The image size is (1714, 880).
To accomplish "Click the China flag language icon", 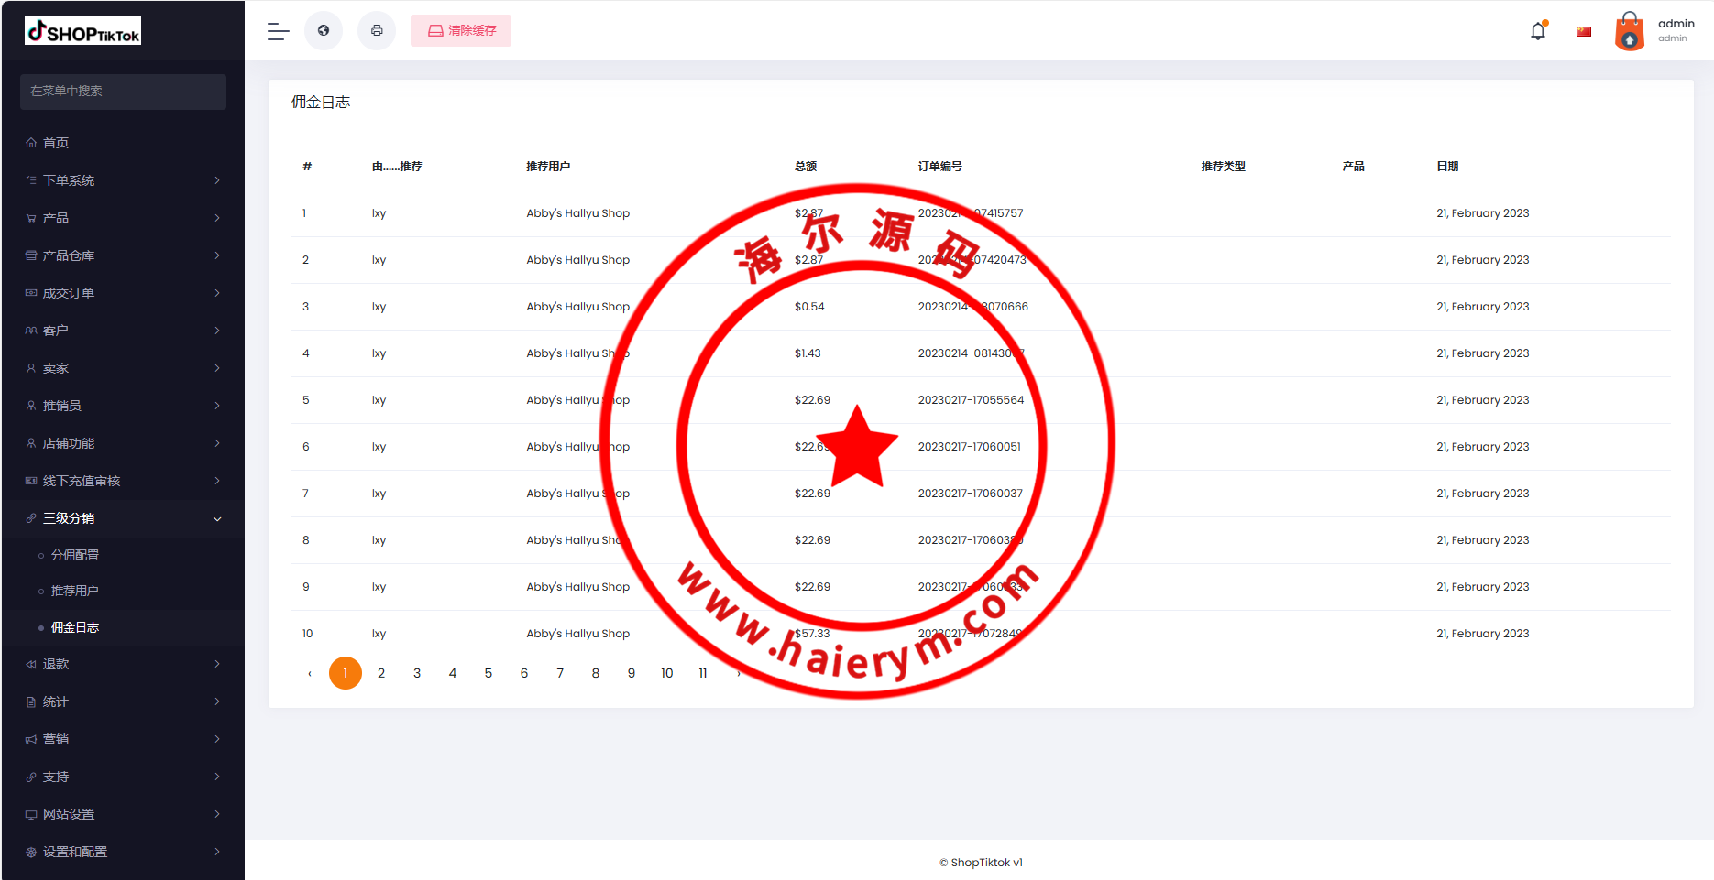I will (1584, 32).
